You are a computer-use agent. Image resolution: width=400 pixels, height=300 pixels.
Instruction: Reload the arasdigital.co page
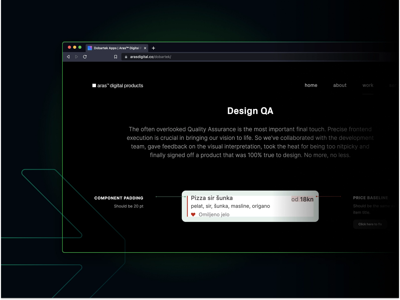(85, 57)
